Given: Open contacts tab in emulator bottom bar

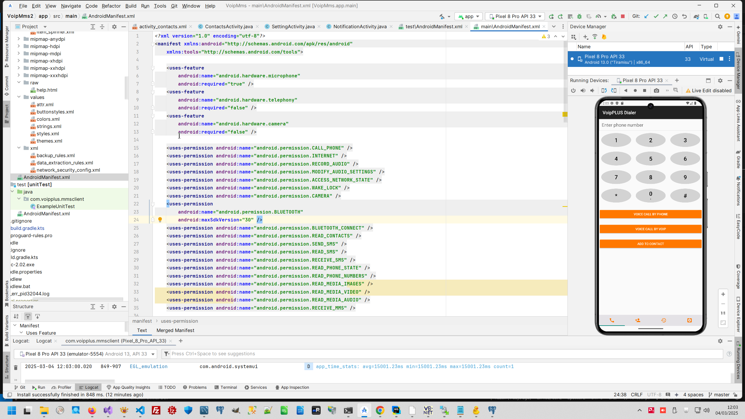Looking at the screenshot, I should click(638, 320).
